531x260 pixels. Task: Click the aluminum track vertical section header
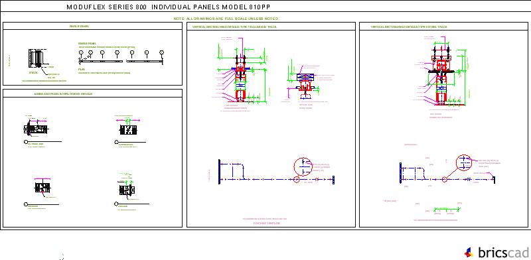click(x=234, y=27)
